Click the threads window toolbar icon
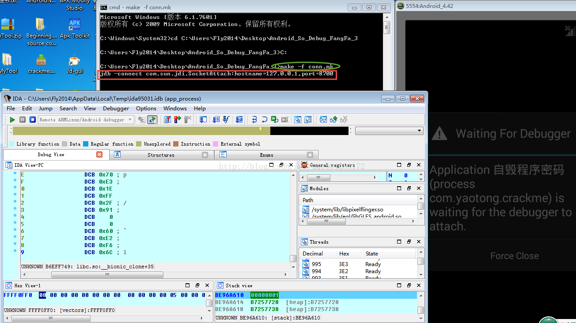The image size is (576, 323). (298, 120)
